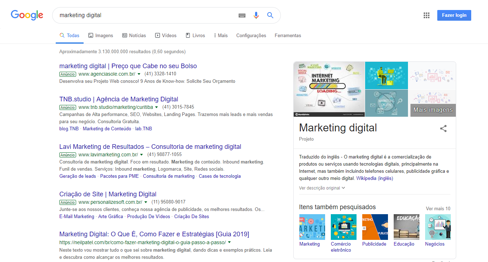The height and width of the screenshot is (262, 488).
Task: Open the Criação De Sites sitelink
Action: (x=191, y=217)
